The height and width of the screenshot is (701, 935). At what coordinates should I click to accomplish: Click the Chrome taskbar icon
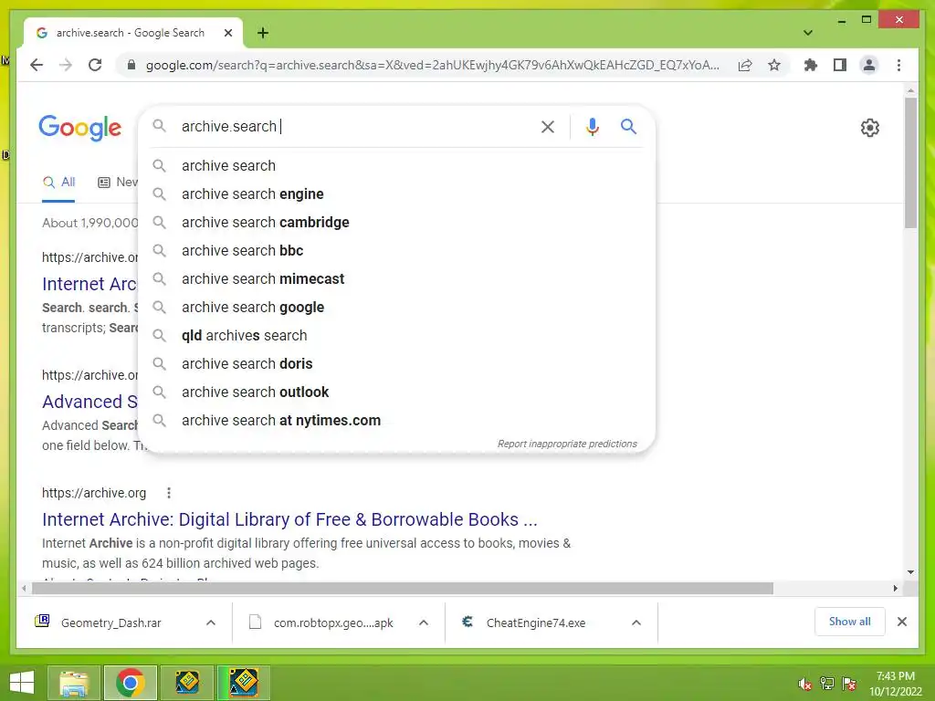point(130,683)
